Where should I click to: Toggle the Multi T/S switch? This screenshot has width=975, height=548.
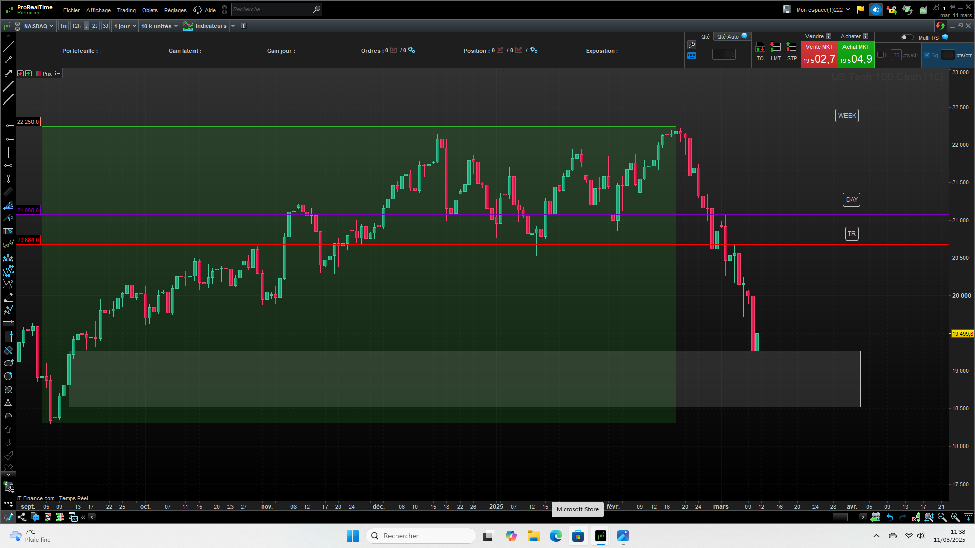tap(906, 37)
